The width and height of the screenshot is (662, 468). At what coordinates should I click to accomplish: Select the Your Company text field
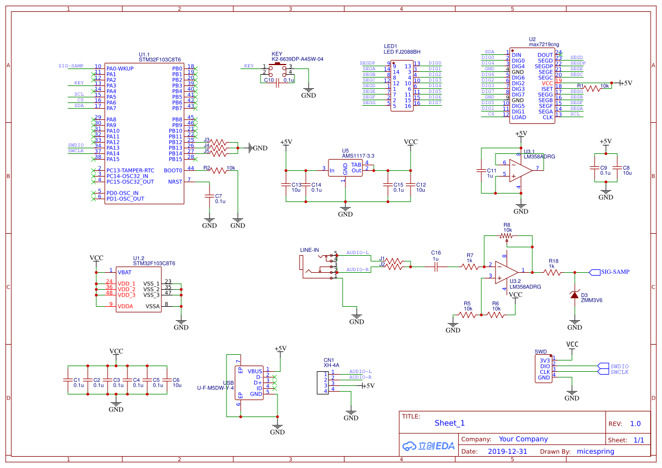pyautogui.click(x=523, y=439)
